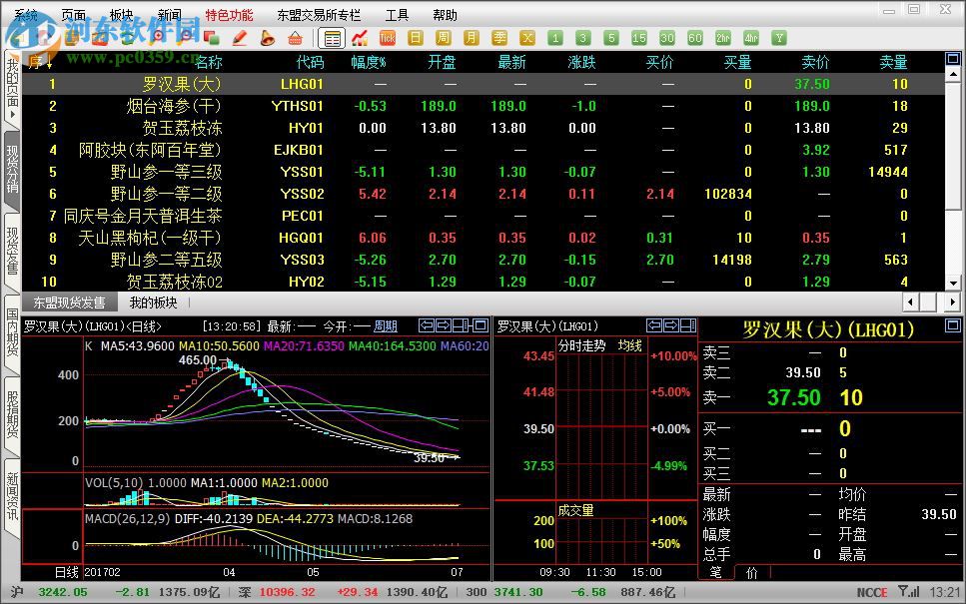Select the 4hr period icon
Image resolution: width=966 pixels, height=604 pixels.
(x=751, y=38)
